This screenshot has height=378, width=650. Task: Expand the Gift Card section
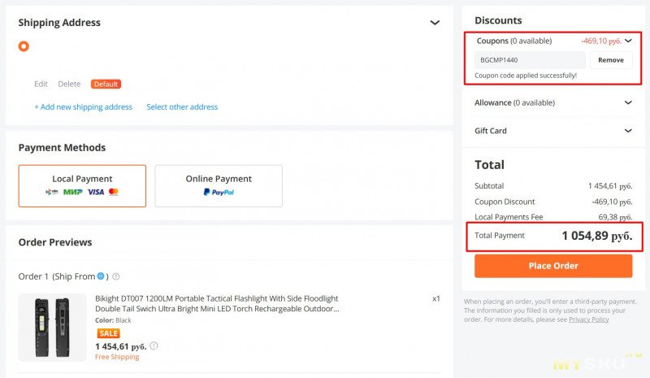click(x=628, y=131)
